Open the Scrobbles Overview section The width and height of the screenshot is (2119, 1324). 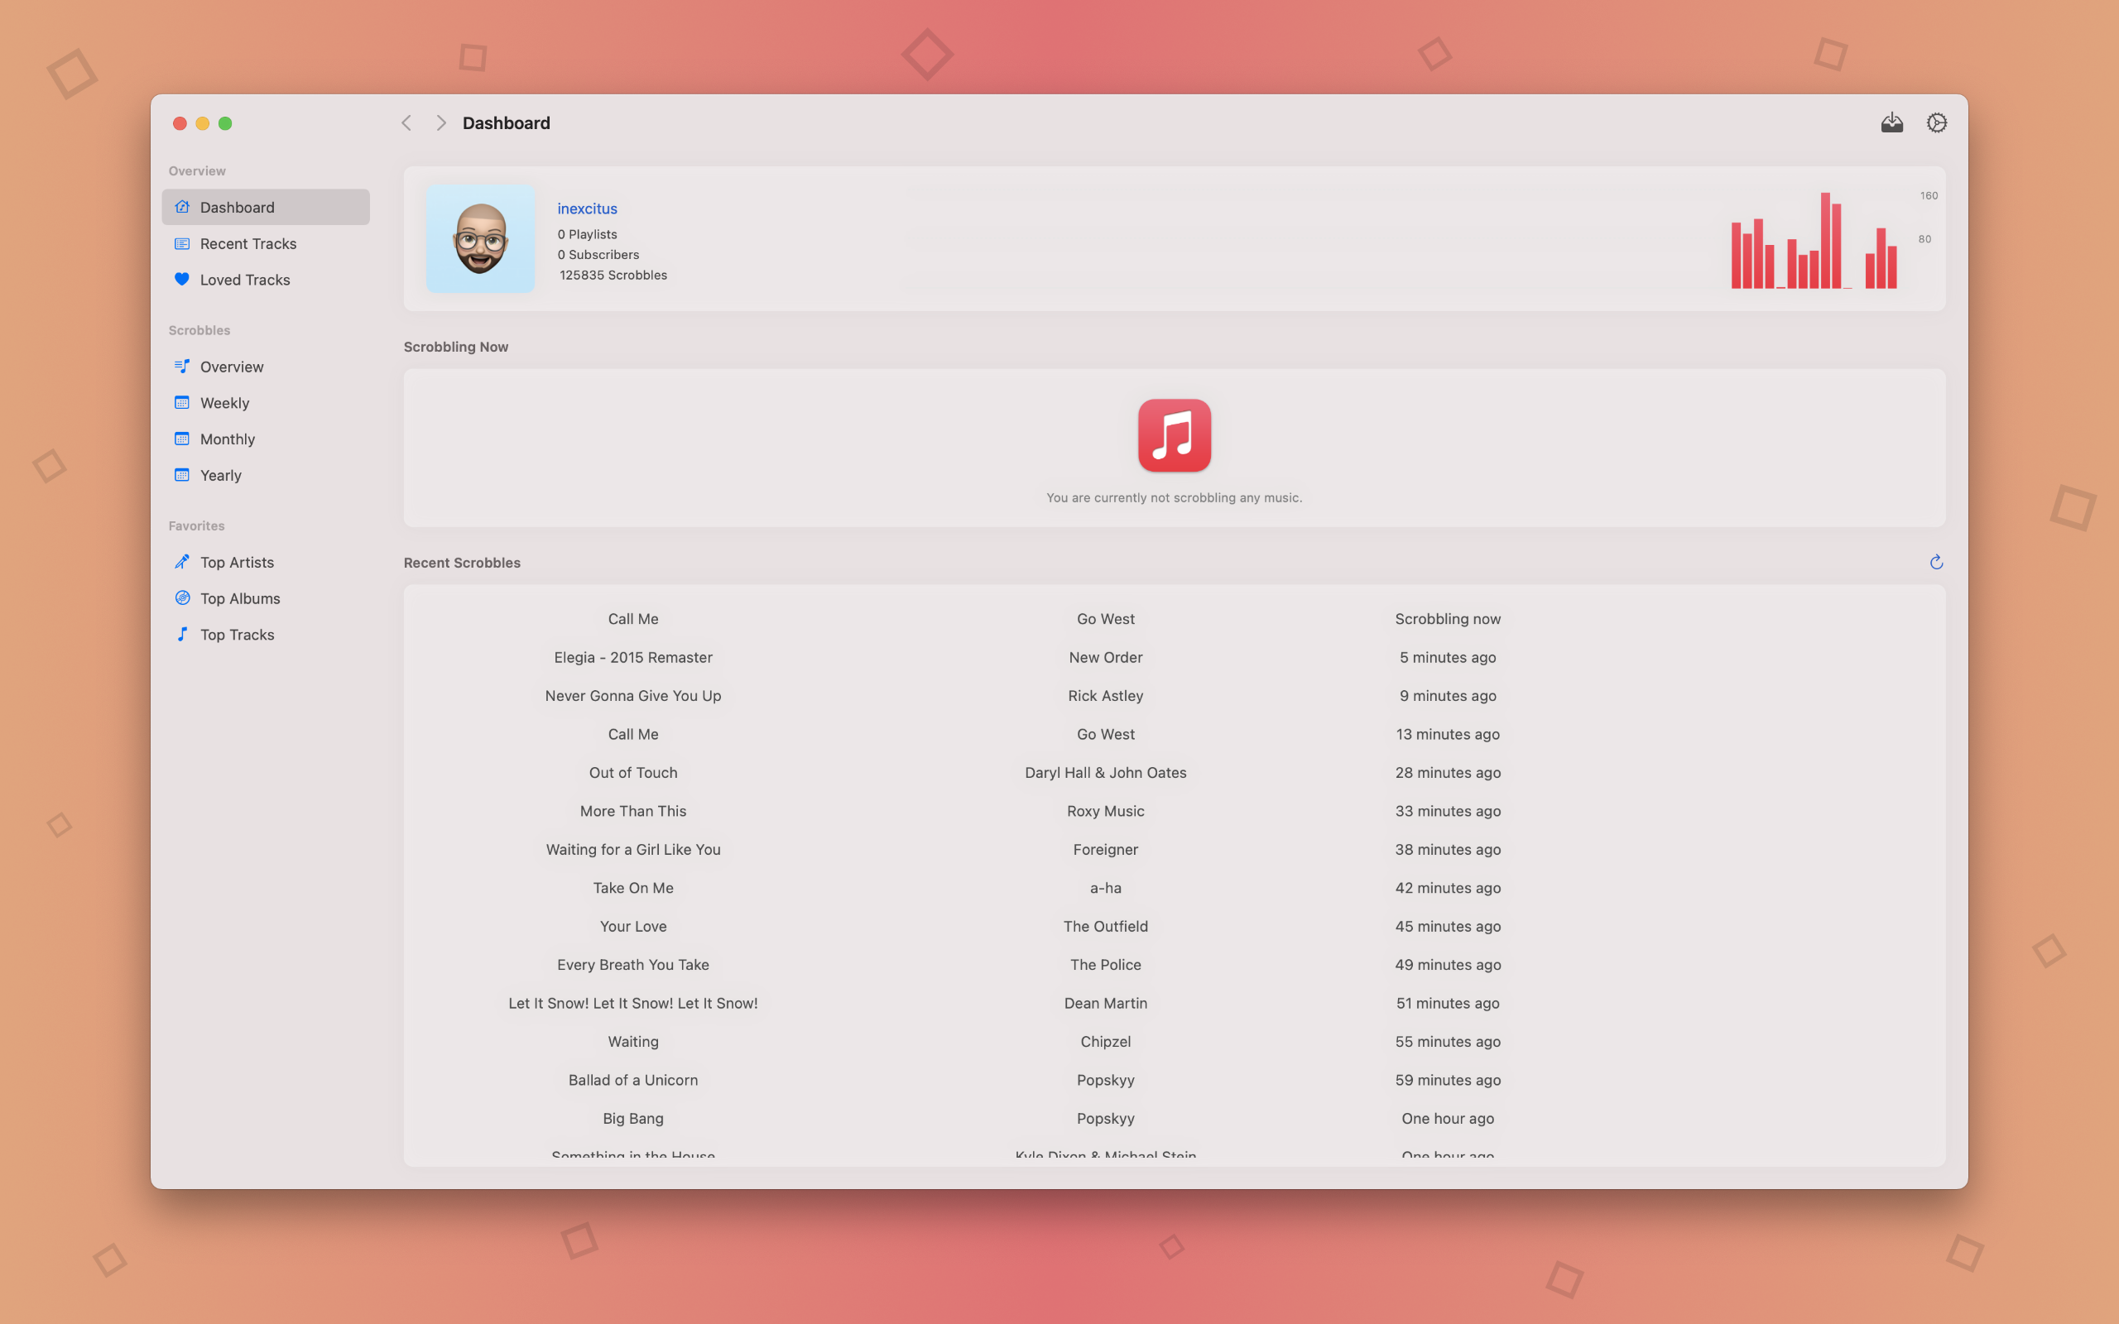(x=266, y=366)
